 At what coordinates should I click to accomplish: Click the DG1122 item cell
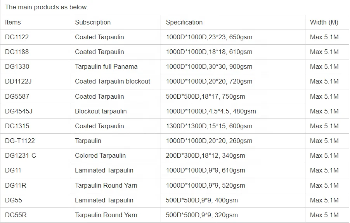(17, 37)
